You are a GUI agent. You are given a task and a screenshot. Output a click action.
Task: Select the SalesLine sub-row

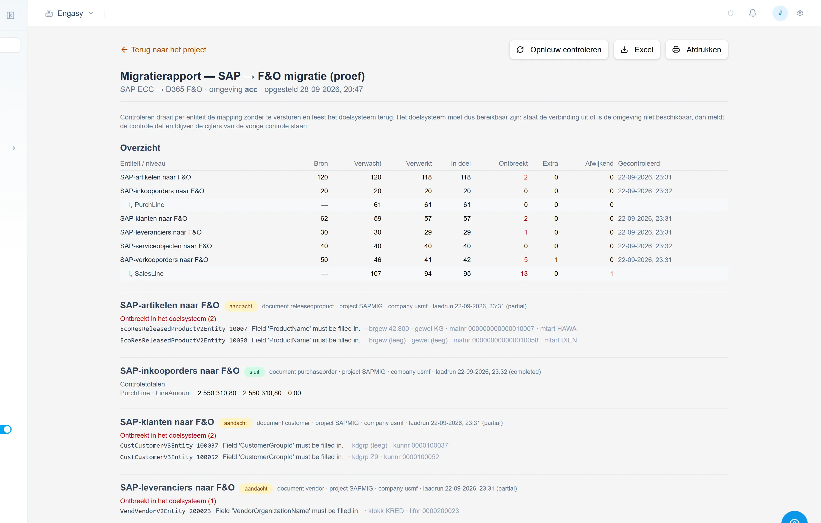[424, 274]
